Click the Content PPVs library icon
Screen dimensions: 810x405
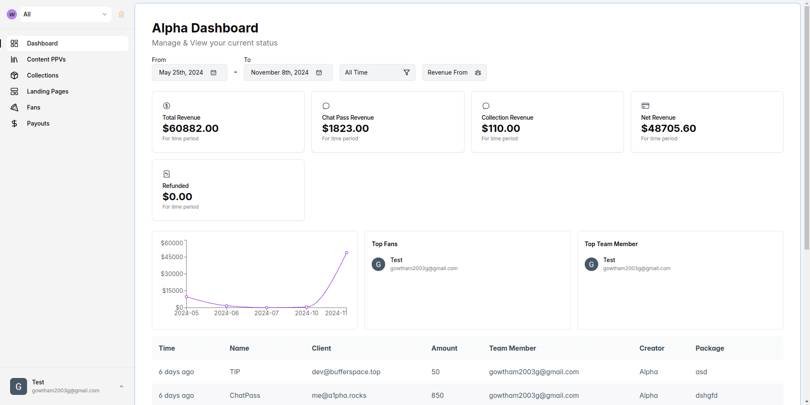click(x=14, y=59)
